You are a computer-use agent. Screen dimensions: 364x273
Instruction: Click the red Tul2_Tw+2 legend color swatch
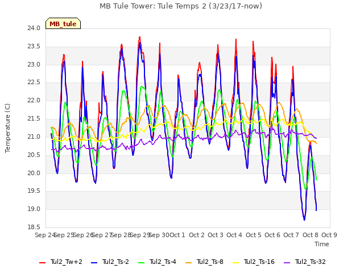43,263
